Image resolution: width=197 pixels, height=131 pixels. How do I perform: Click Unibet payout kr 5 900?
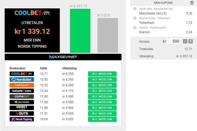68,108
